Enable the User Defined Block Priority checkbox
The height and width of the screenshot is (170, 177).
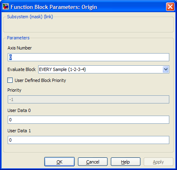click(10, 80)
